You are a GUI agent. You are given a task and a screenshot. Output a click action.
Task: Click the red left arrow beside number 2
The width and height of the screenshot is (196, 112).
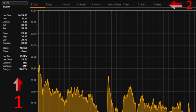click(176, 4)
